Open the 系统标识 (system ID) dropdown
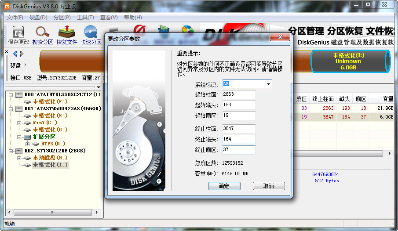 tap(268, 84)
